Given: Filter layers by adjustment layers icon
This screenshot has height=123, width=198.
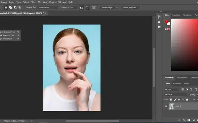Looking at the screenshot, I should tap(187, 89).
